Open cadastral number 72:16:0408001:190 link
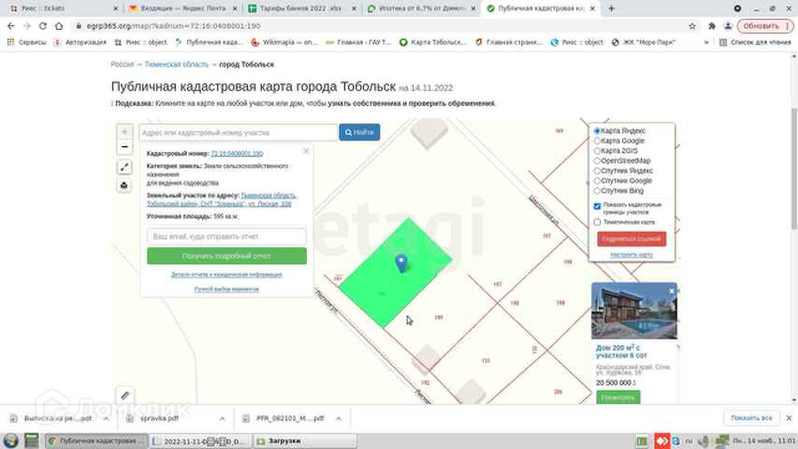Viewport: 798px width, 449px height. click(238, 153)
